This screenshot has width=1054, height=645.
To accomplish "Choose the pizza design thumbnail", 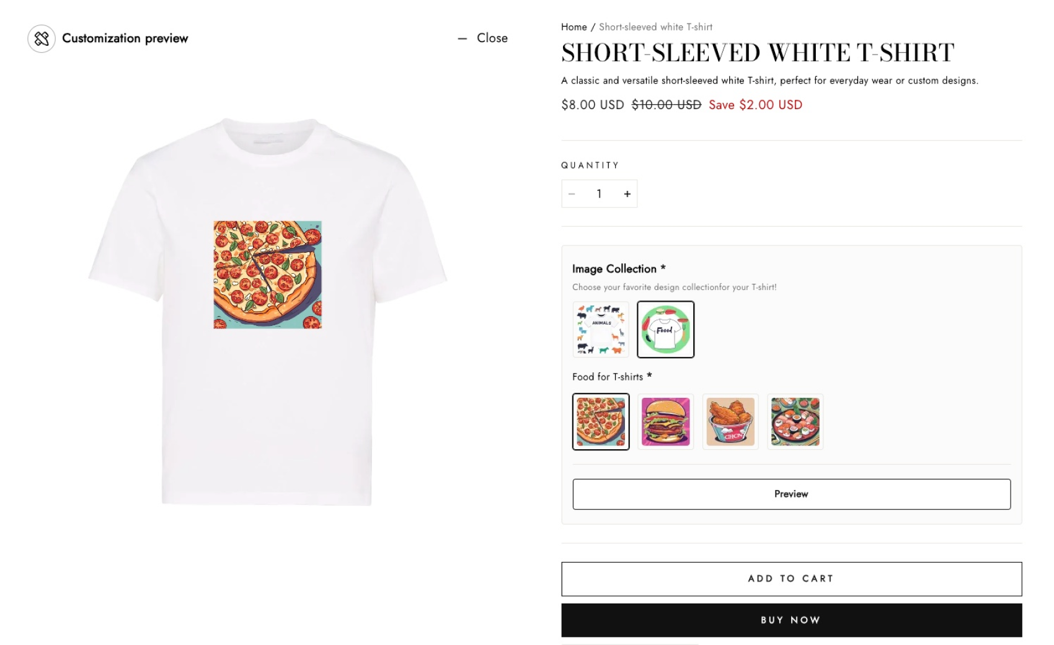I will (600, 421).
